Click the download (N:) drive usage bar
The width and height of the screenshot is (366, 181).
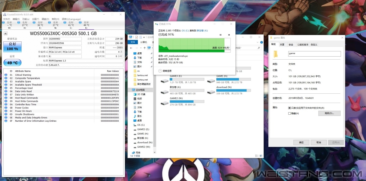tap(233, 90)
